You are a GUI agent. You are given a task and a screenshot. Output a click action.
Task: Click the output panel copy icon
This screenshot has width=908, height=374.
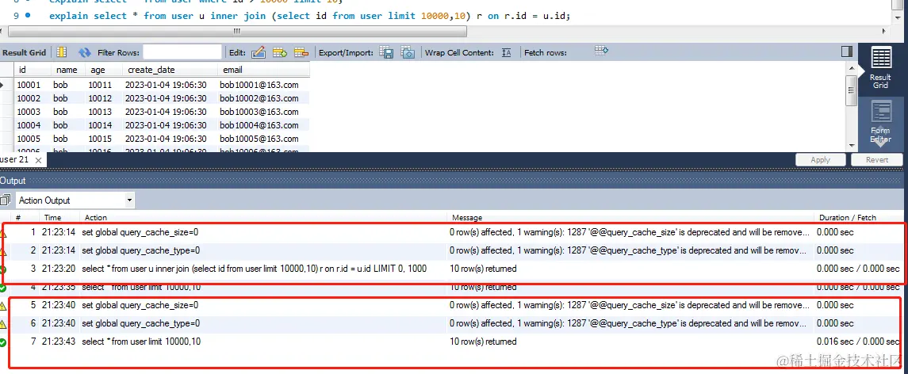pyautogui.click(x=6, y=200)
